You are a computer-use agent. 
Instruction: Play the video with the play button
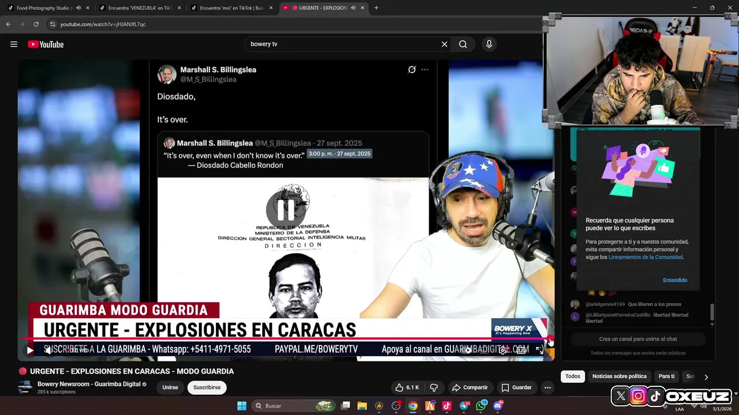click(30, 350)
